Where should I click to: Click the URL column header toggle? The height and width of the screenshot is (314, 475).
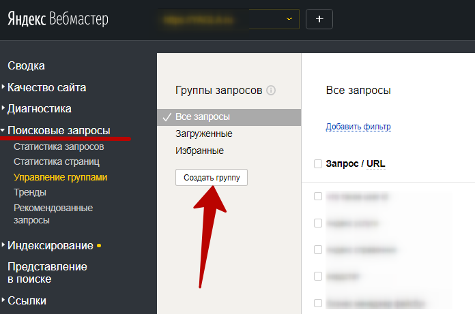(x=375, y=163)
